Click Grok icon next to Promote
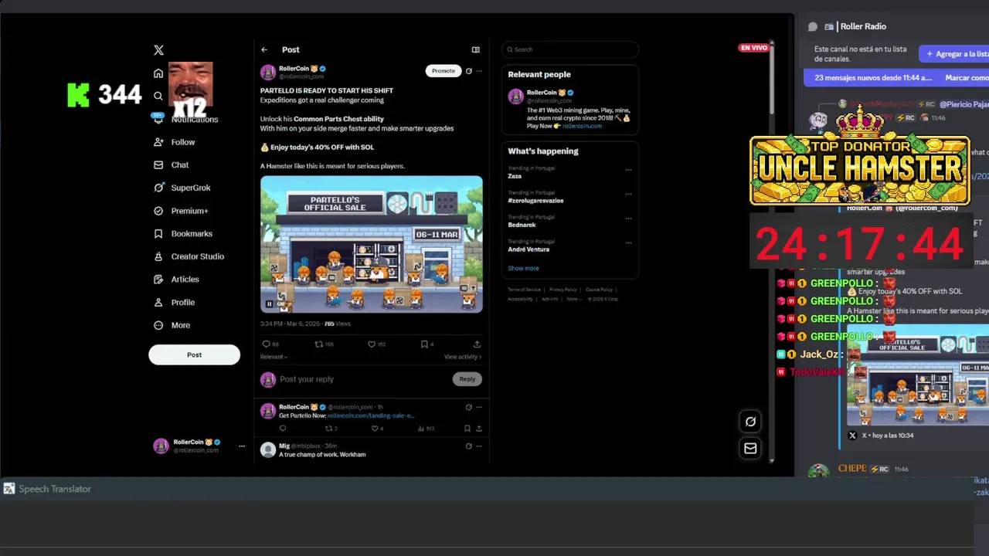Screen dimensions: 989x556 468,71
